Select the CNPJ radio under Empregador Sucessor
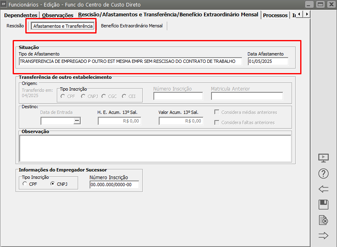 point(52,184)
